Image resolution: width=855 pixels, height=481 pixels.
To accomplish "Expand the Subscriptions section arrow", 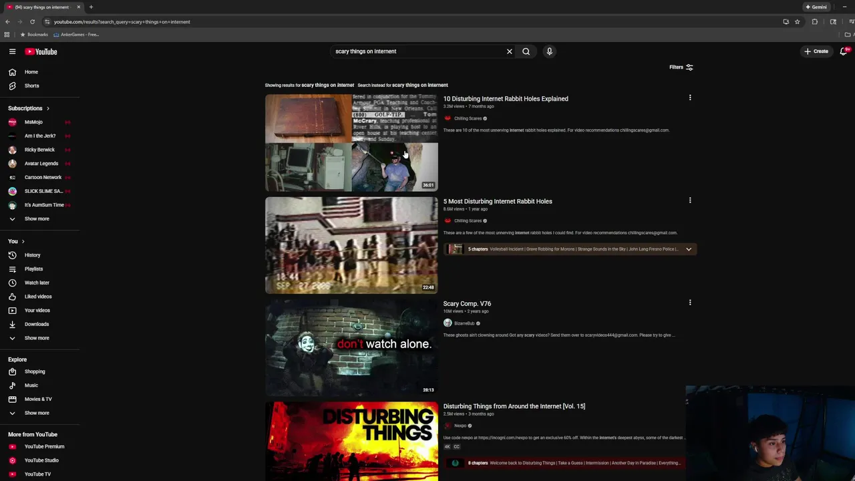I will click(47, 108).
